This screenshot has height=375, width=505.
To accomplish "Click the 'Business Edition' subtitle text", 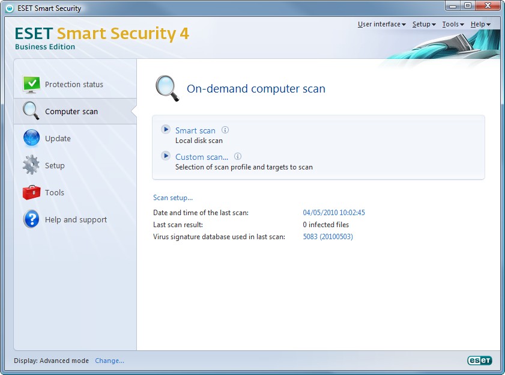I will click(x=45, y=47).
